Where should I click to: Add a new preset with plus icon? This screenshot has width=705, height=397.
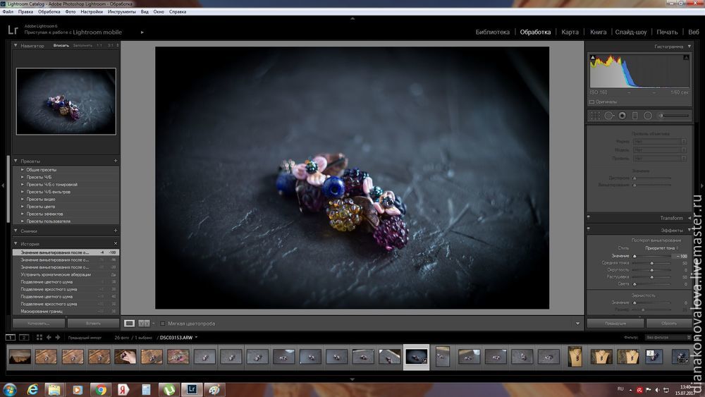[x=116, y=161]
